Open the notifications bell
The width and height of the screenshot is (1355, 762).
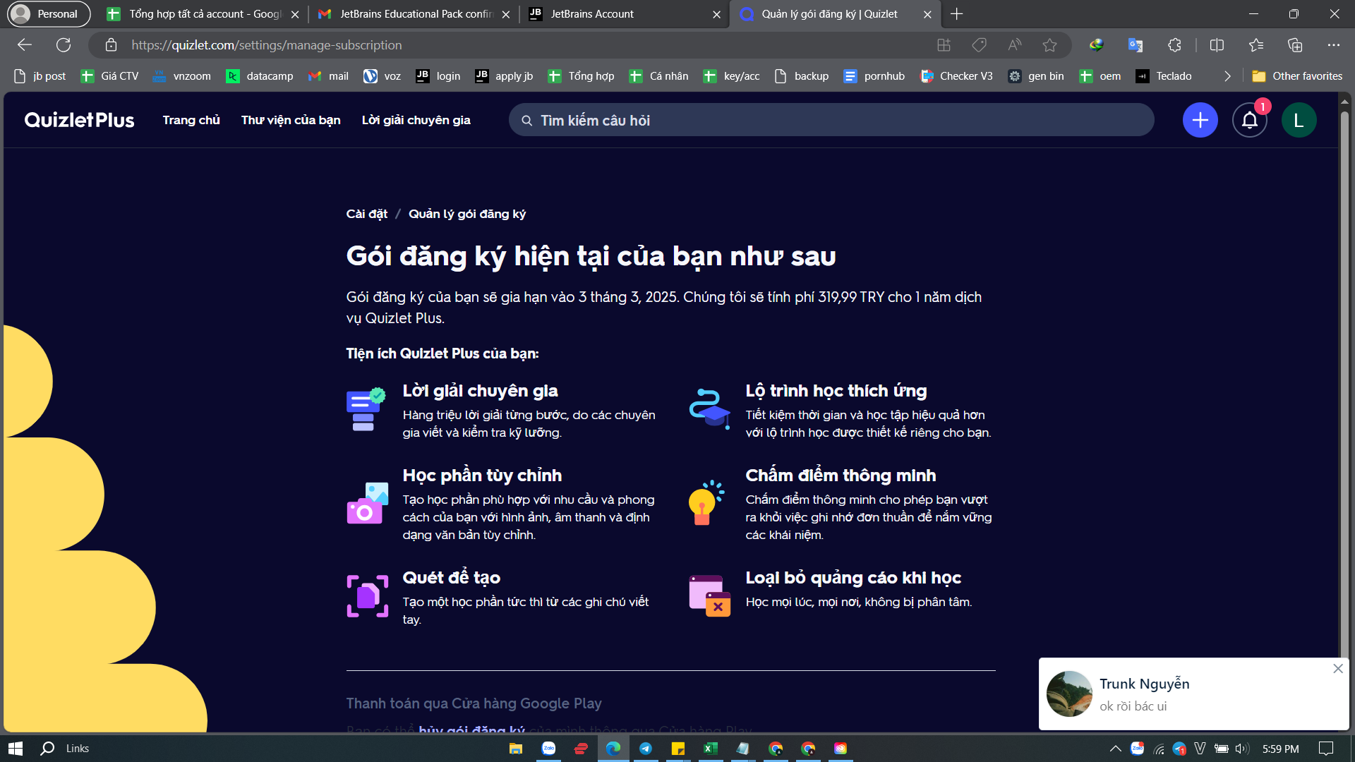click(x=1250, y=121)
